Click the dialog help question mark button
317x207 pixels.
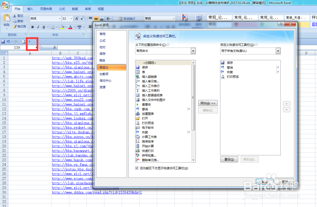click(281, 24)
